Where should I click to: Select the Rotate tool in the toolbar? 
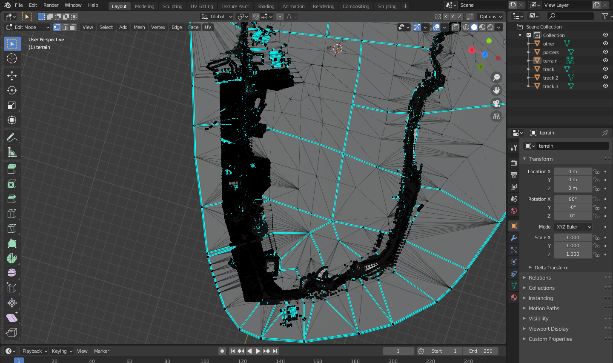(12, 91)
